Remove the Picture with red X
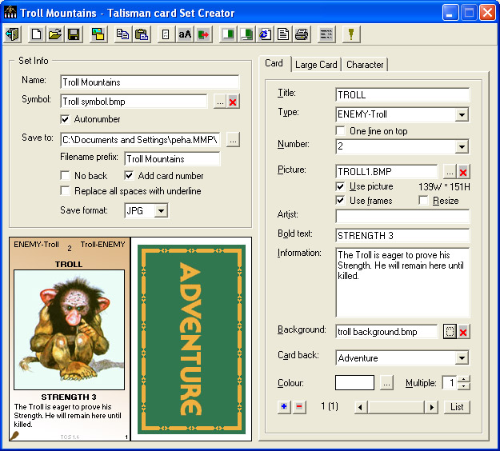 coord(463,172)
